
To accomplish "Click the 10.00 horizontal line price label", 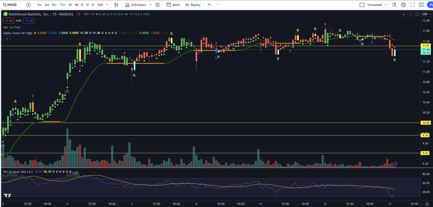I will pyautogui.click(x=426, y=123).
